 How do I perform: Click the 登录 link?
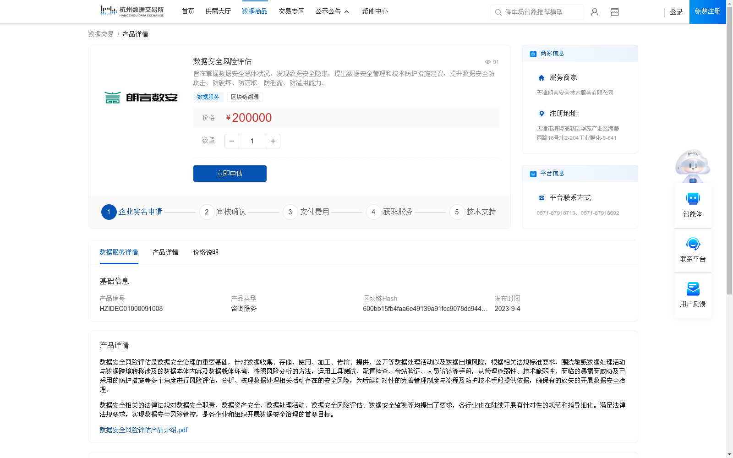click(x=676, y=12)
